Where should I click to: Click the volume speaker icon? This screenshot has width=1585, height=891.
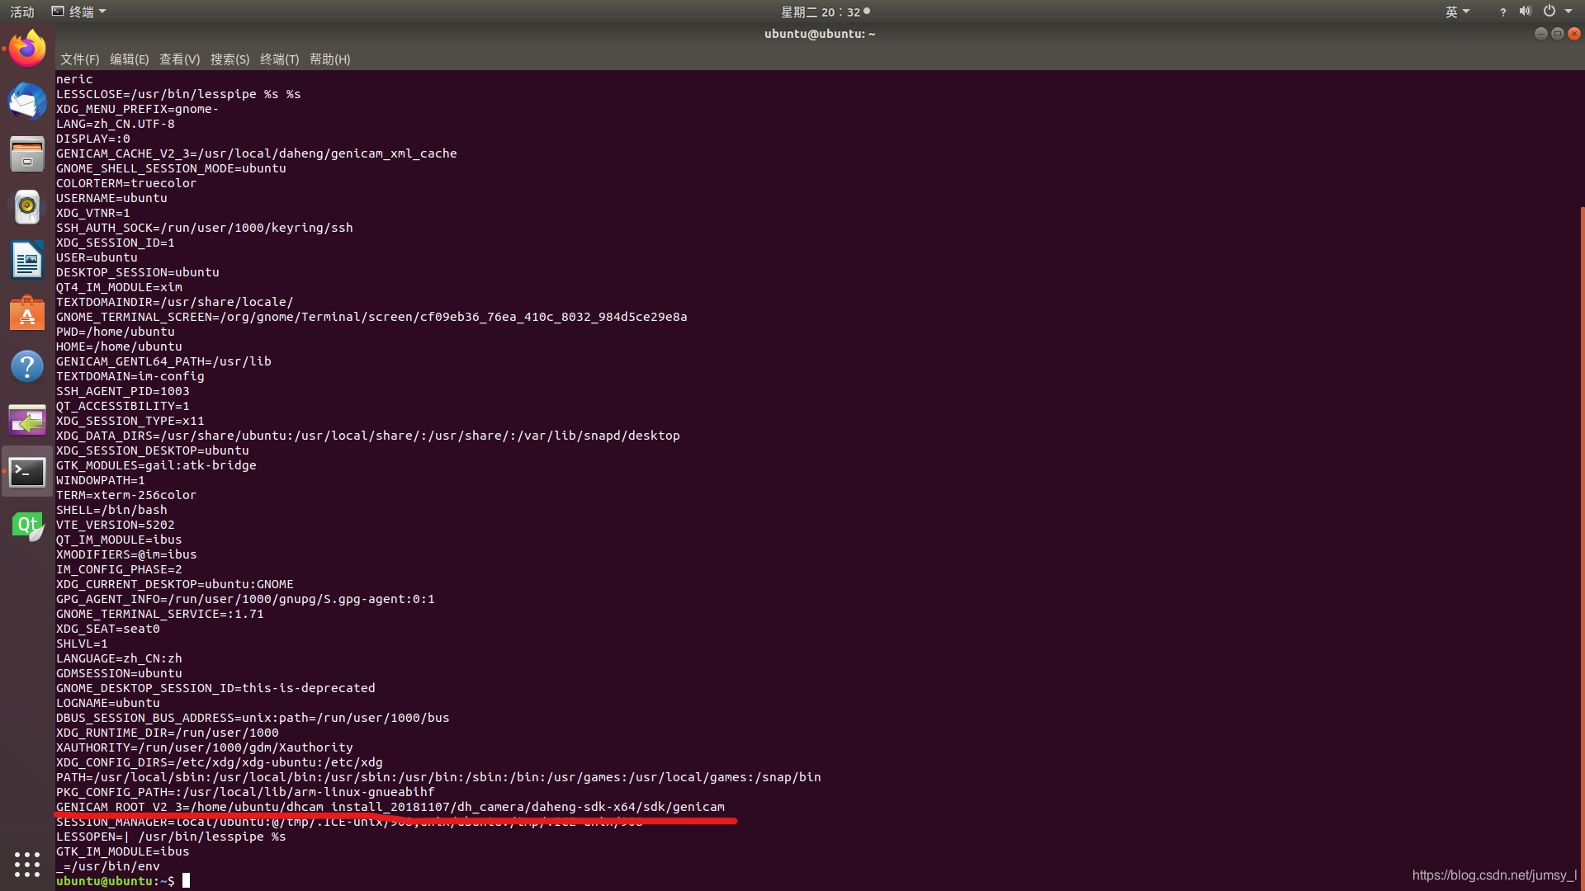click(x=1525, y=12)
